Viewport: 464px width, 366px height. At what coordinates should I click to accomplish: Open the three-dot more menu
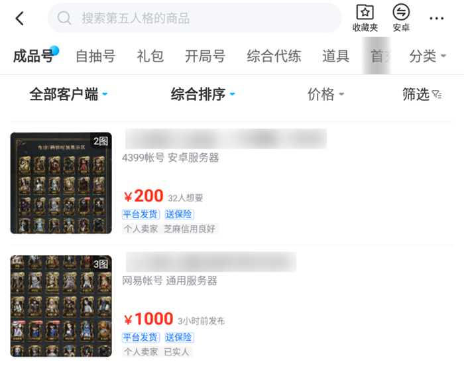click(436, 19)
